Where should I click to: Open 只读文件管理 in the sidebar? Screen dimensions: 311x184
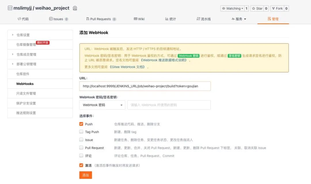tap(26, 93)
